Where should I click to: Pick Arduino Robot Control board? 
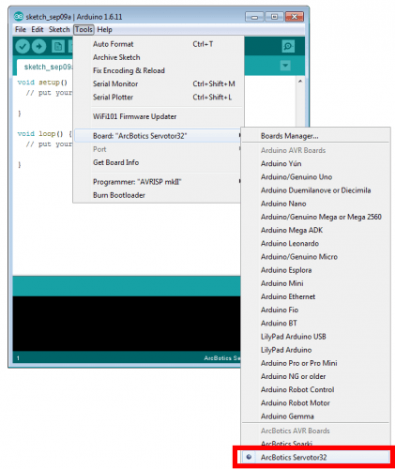[316, 390]
